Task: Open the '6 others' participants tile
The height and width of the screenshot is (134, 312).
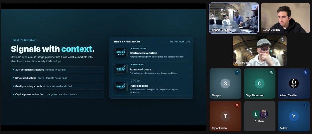Action: (x=259, y=116)
